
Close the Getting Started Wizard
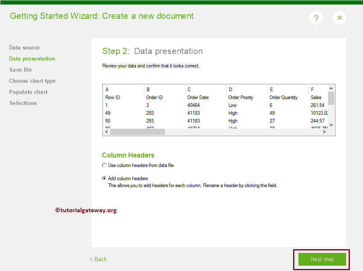point(339,18)
